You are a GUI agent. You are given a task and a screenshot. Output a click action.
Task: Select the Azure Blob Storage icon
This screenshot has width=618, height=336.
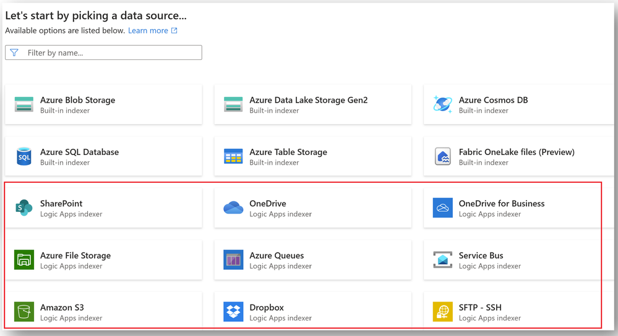[x=24, y=104]
